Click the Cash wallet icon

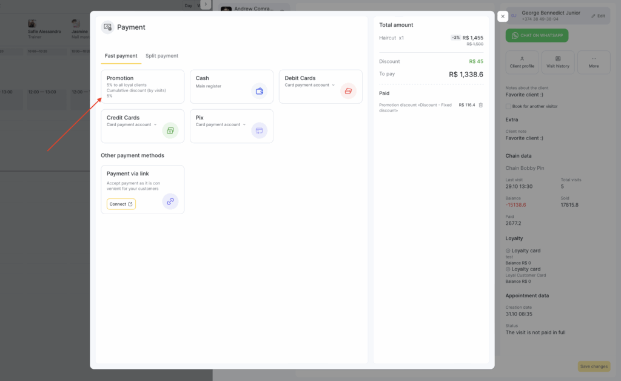click(x=260, y=91)
